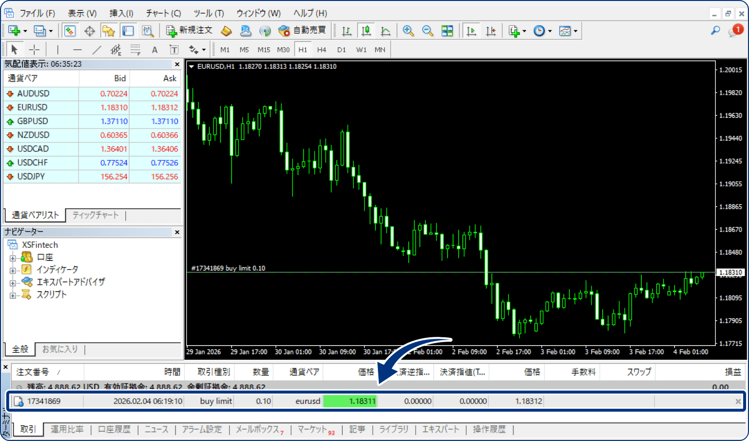The width and height of the screenshot is (749, 441).
Task: Toggle the Auto Trading (自動売買) button
Action: tap(302, 31)
